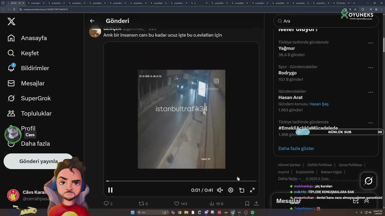This screenshot has height=216, width=385.
Task: Reload the page in browser
Action: 14,9
